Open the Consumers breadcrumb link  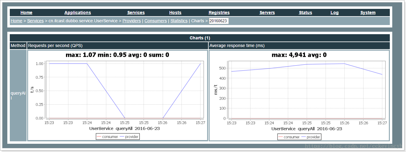click(155, 21)
